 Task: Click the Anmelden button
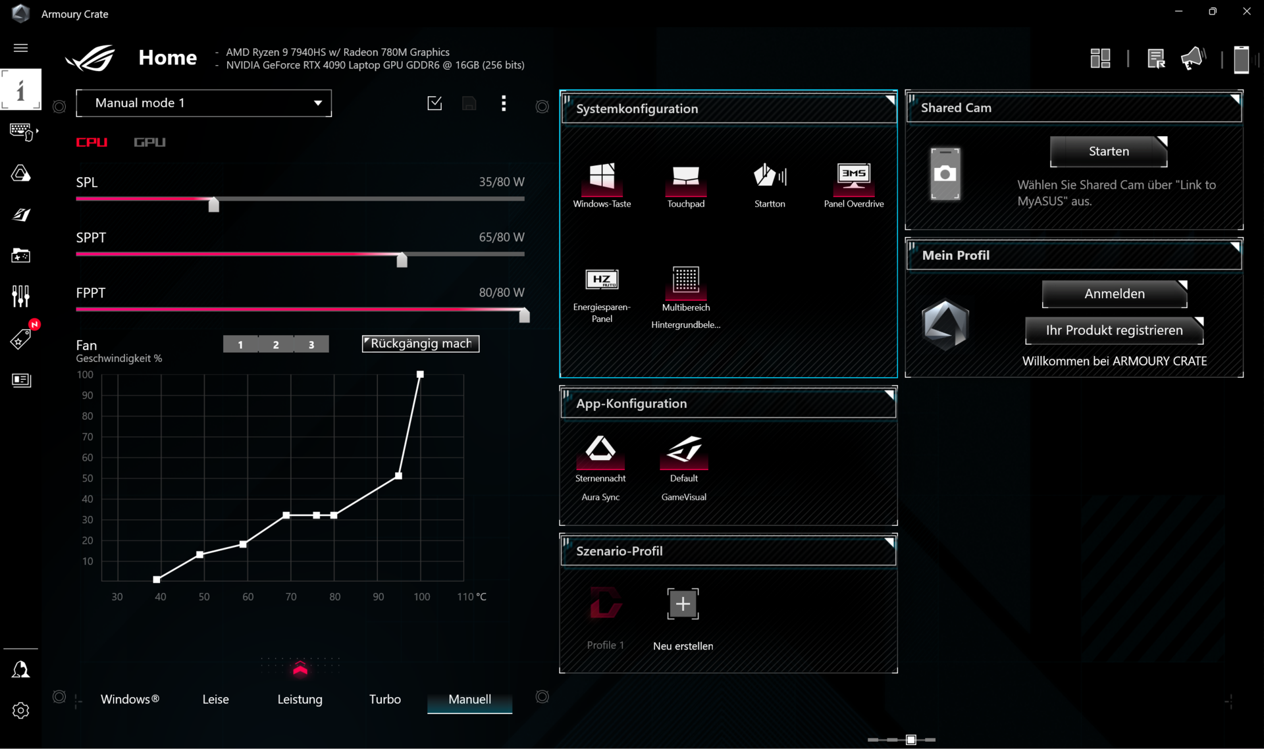1115,294
